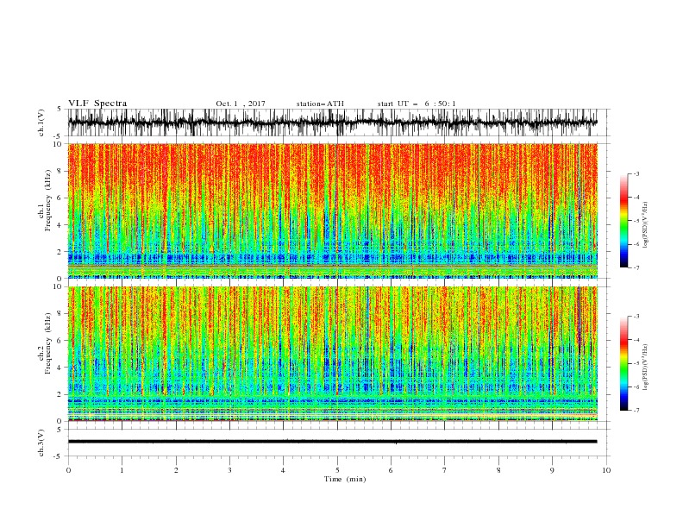Click time axis tick label "5"
Screen dimensions: 683x528
pos(337,470)
